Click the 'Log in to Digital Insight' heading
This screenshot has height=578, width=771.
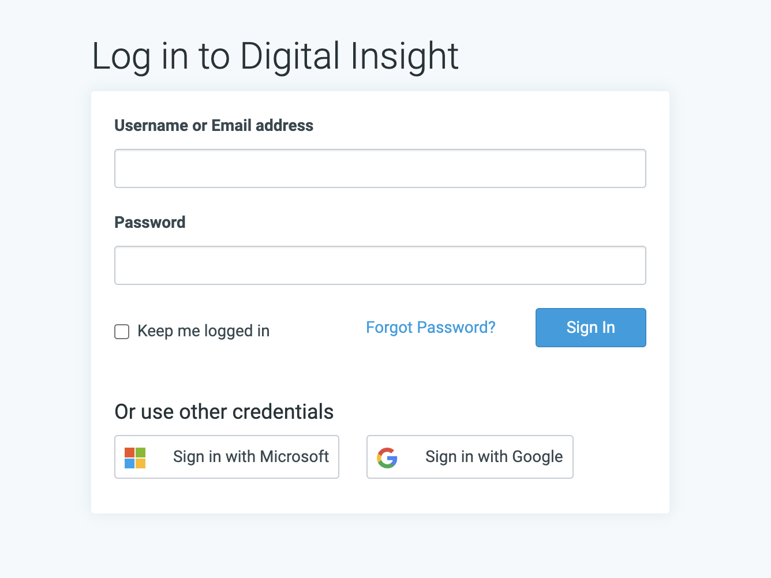click(x=275, y=56)
